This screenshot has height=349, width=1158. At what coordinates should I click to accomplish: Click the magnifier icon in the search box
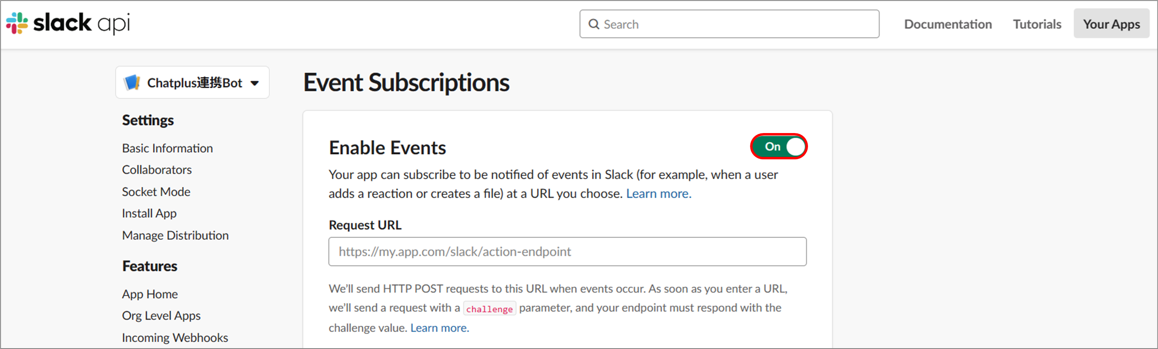tap(594, 24)
